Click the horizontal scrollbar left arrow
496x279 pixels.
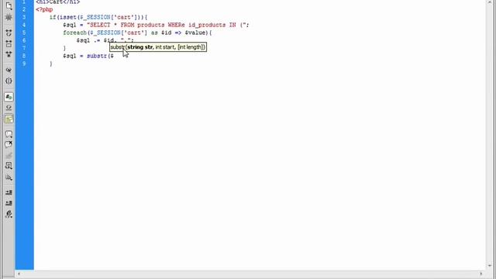click(x=19, y=274)
